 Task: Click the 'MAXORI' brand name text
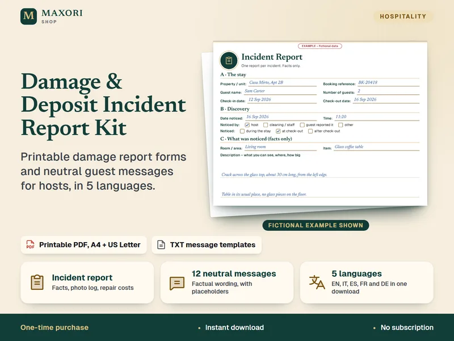pyautogui.click(x=62, y=13)
